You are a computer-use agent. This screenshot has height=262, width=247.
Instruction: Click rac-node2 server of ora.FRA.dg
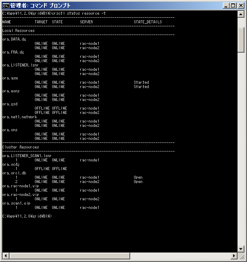pos(90,61)
